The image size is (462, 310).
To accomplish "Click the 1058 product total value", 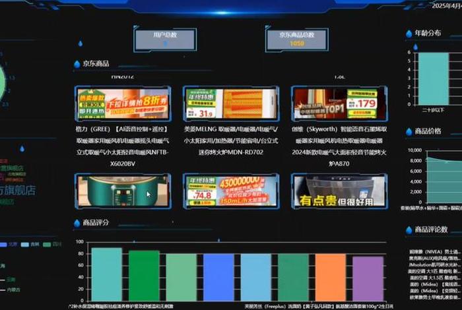I will (297, 44).
